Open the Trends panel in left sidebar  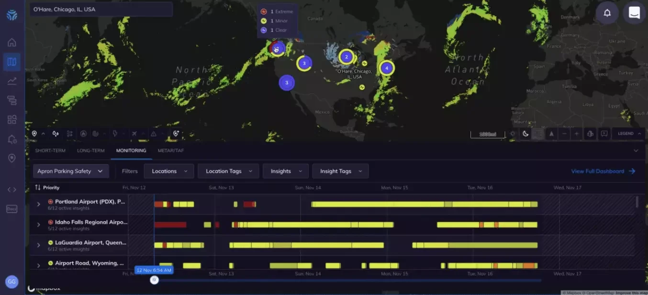click(x=11, y=81)
